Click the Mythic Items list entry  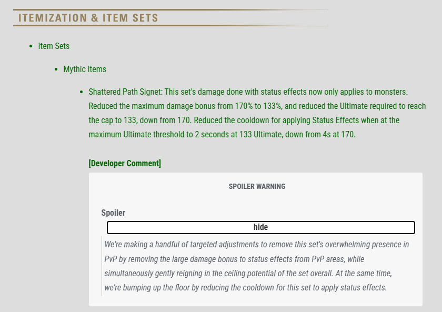[x=85, y=69]
